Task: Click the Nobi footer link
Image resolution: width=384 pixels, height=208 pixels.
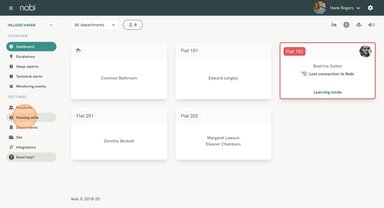Action: coord(75,199)
